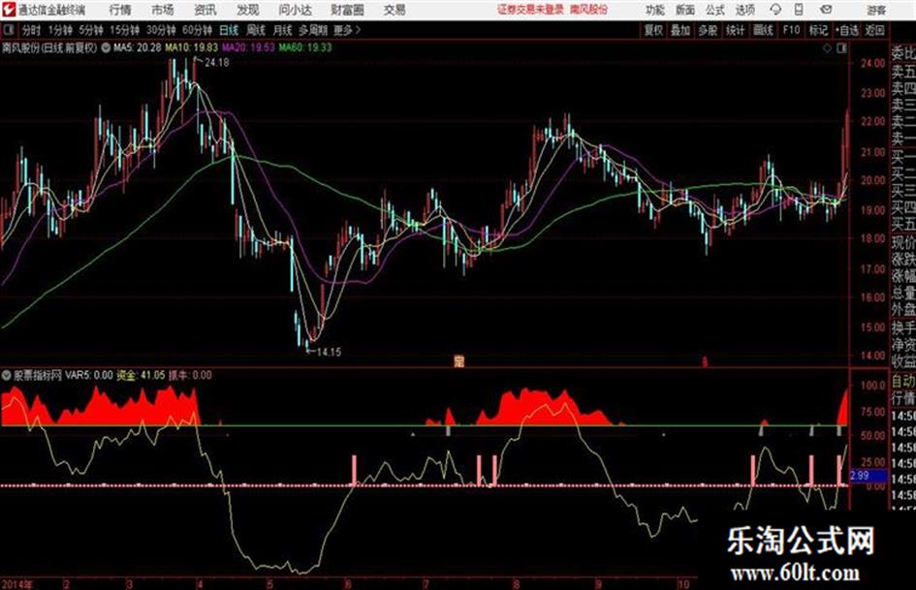
Task: Switch to the 15分钟 period tab
Action: pyautogui.click(x=124, y=30)
